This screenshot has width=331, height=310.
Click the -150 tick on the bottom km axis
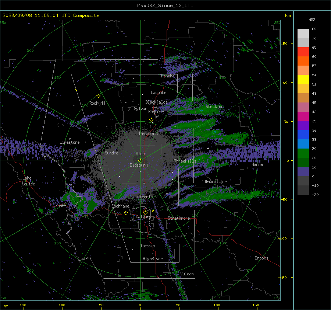pos(22,305)
